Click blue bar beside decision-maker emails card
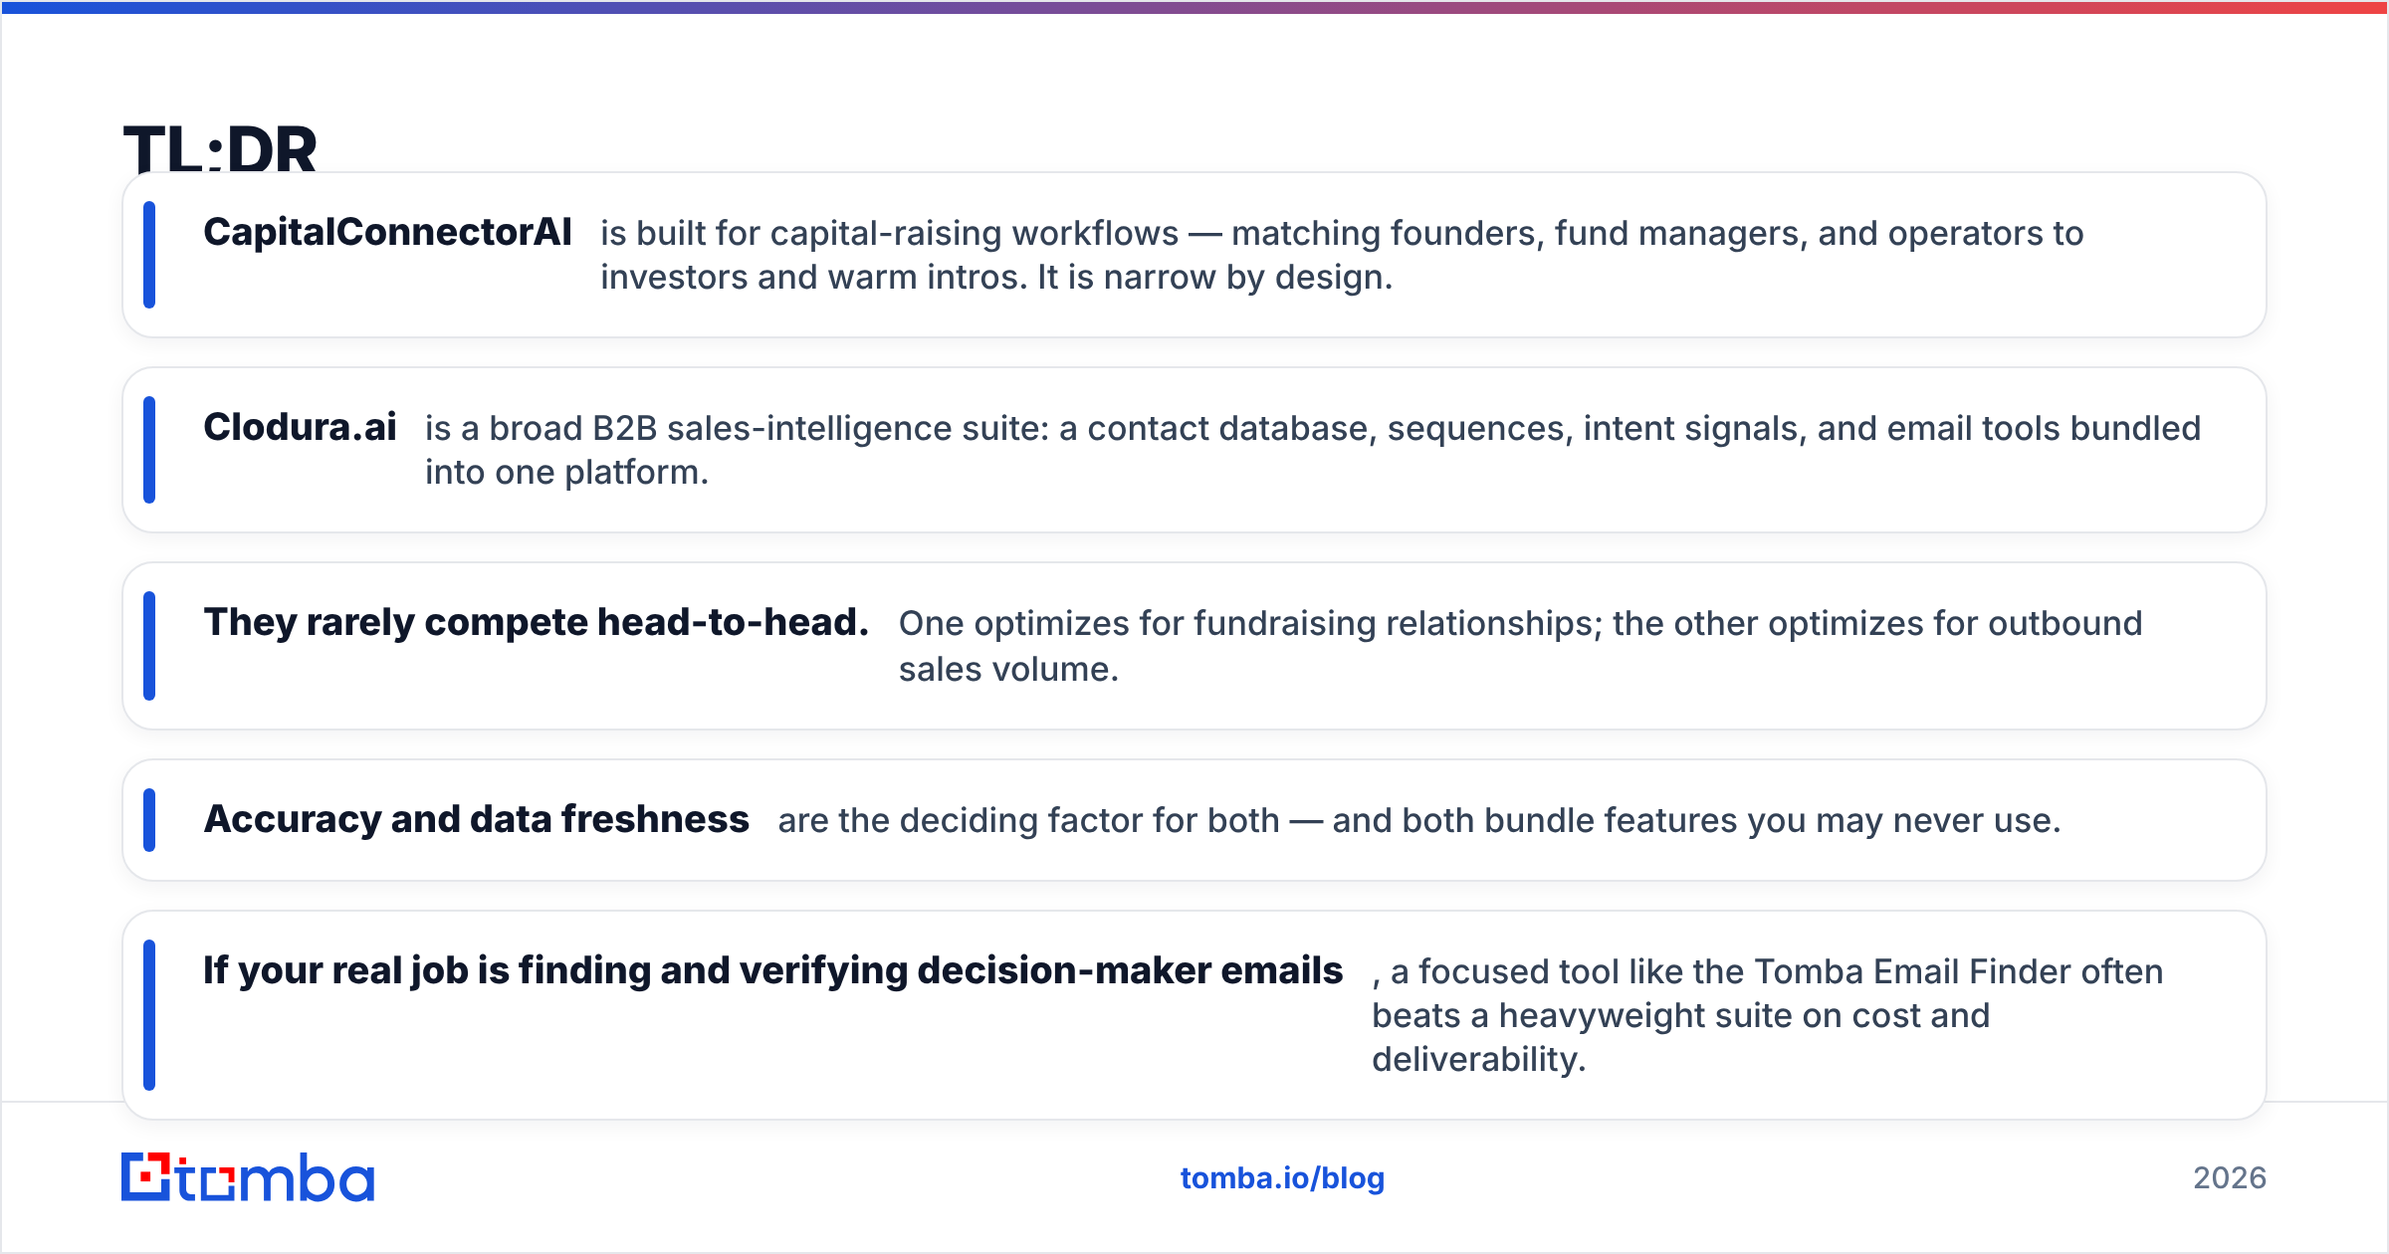The width and height of the screenshot is (2389, 1254). tap(149, 1015)
